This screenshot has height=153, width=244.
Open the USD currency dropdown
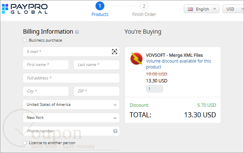pyautogui.click(x=233, y=9)
